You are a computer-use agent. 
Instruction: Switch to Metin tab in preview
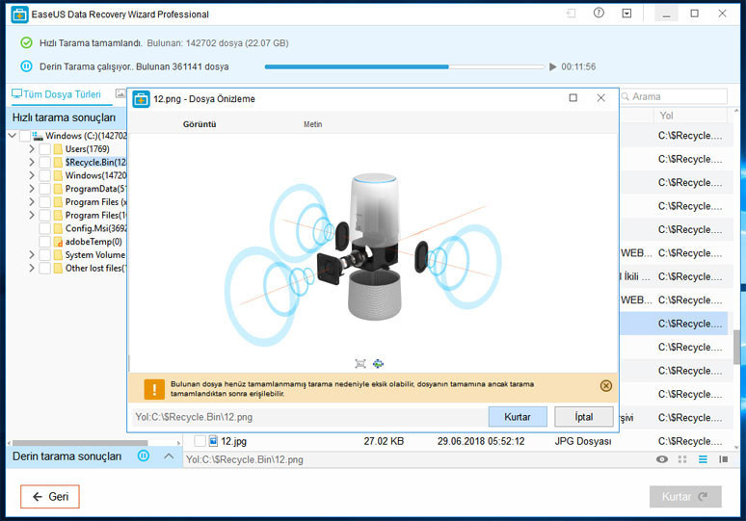pyautogui.click(x=312, y=124)
